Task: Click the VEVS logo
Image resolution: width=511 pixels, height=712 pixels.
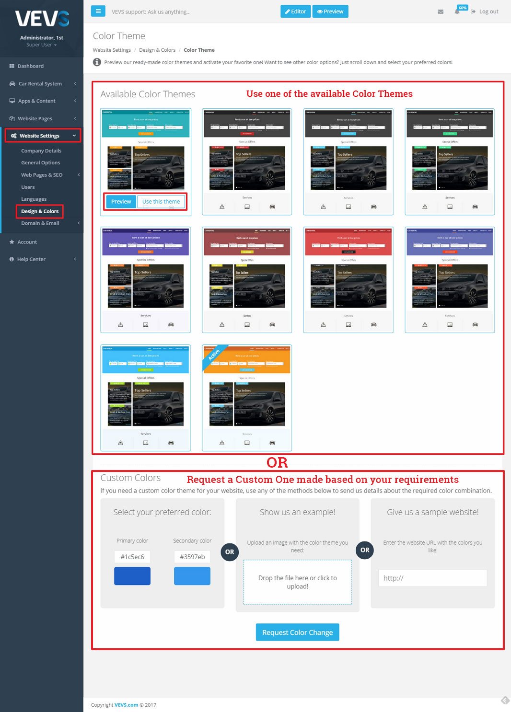Action: coord(42,19)
